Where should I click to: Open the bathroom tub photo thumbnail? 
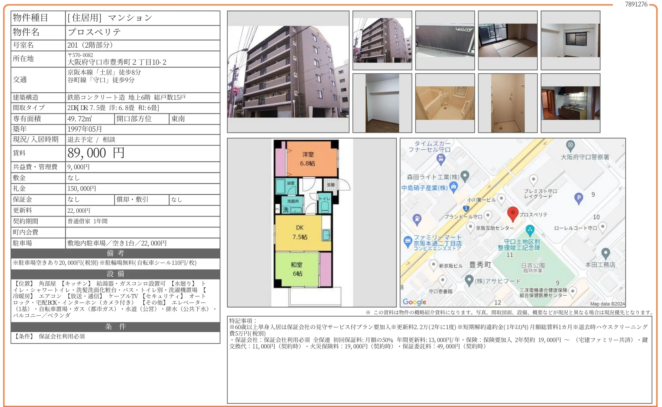[445, 103]
